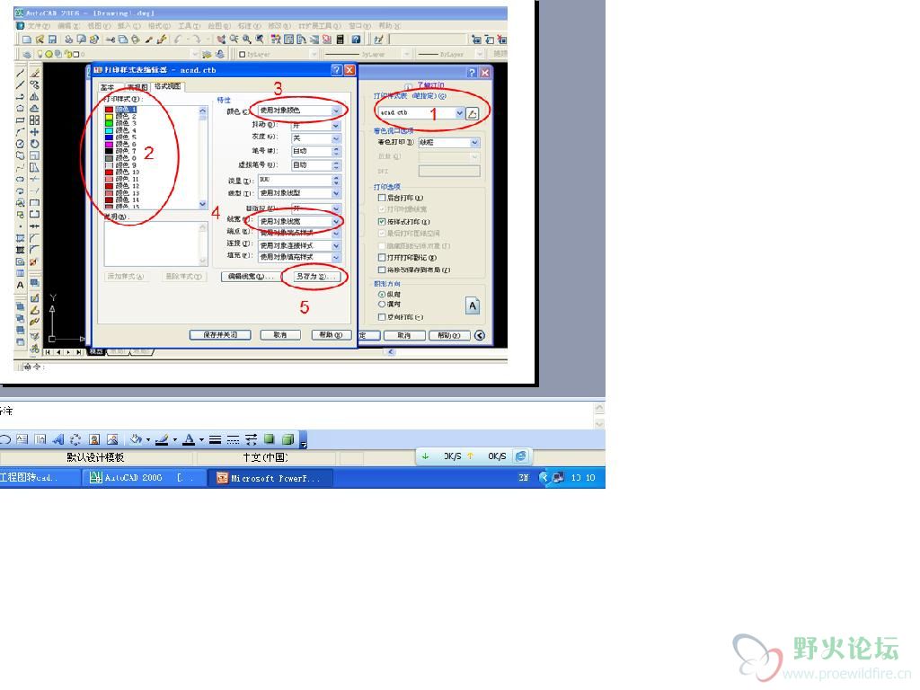Switch to the 表视图 tab

pos(137,87)
